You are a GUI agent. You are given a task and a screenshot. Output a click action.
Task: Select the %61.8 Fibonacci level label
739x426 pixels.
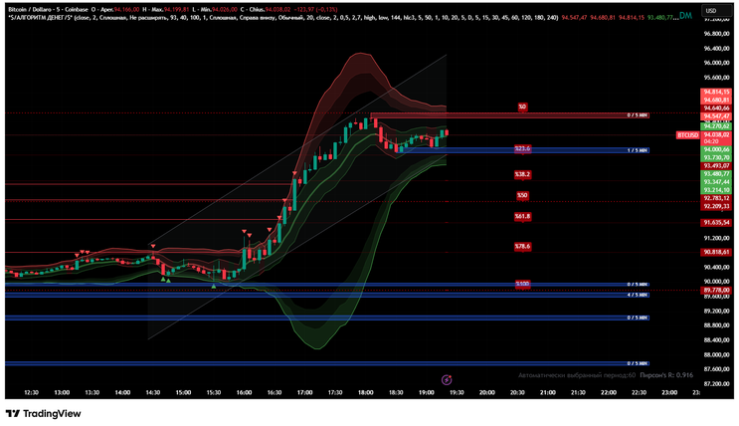(x=522, y=216)
